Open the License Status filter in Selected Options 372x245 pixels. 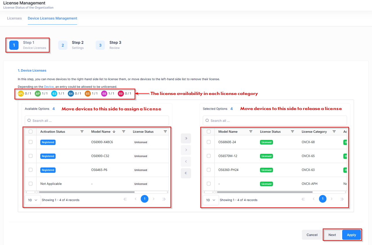coord(292,131)
